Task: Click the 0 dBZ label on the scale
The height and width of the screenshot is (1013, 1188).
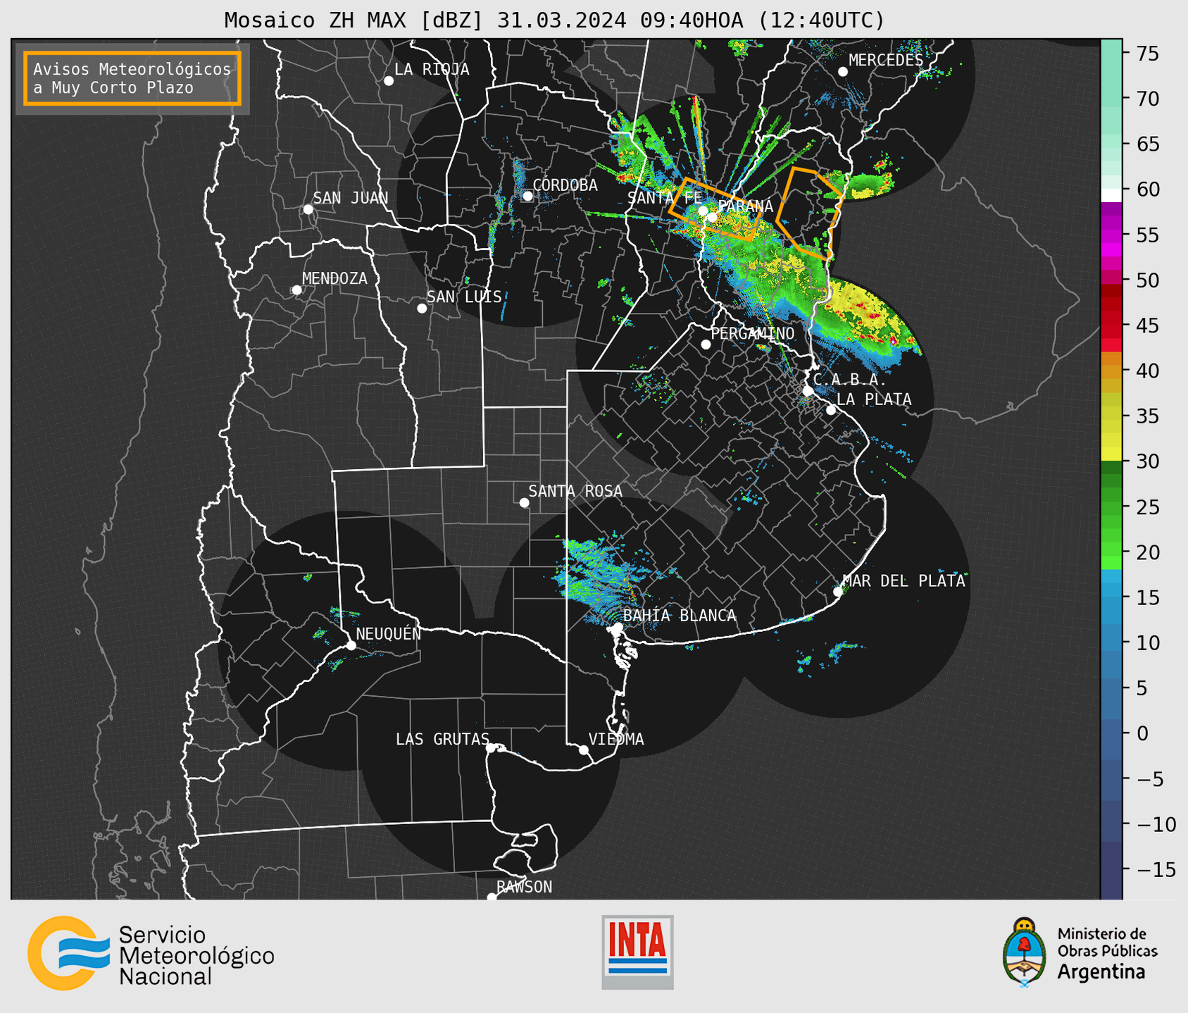Action: coord(1142,733)
